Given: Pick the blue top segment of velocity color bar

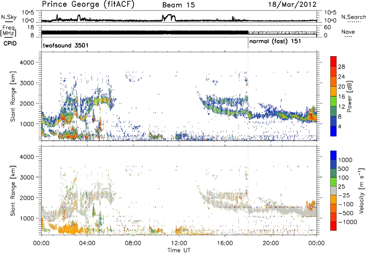Looking at the screenshot, I should coord(334,155).
